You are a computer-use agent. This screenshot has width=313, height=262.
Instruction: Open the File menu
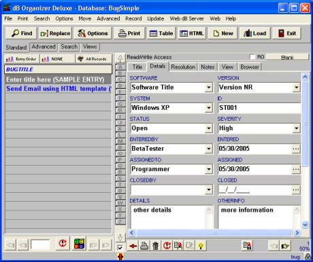(x=8, y=18)
